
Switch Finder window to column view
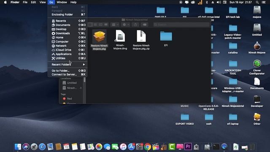(100, 24)
